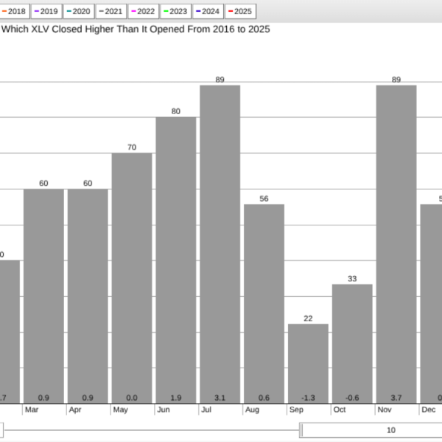
Task: Click the 3.7 average return under November
Action: [x=396, y=398]
